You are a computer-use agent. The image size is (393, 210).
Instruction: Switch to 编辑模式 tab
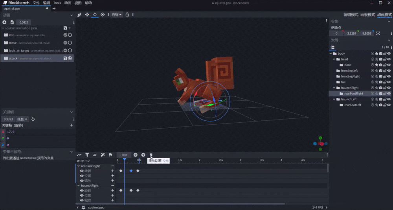(x=351, y=15)
